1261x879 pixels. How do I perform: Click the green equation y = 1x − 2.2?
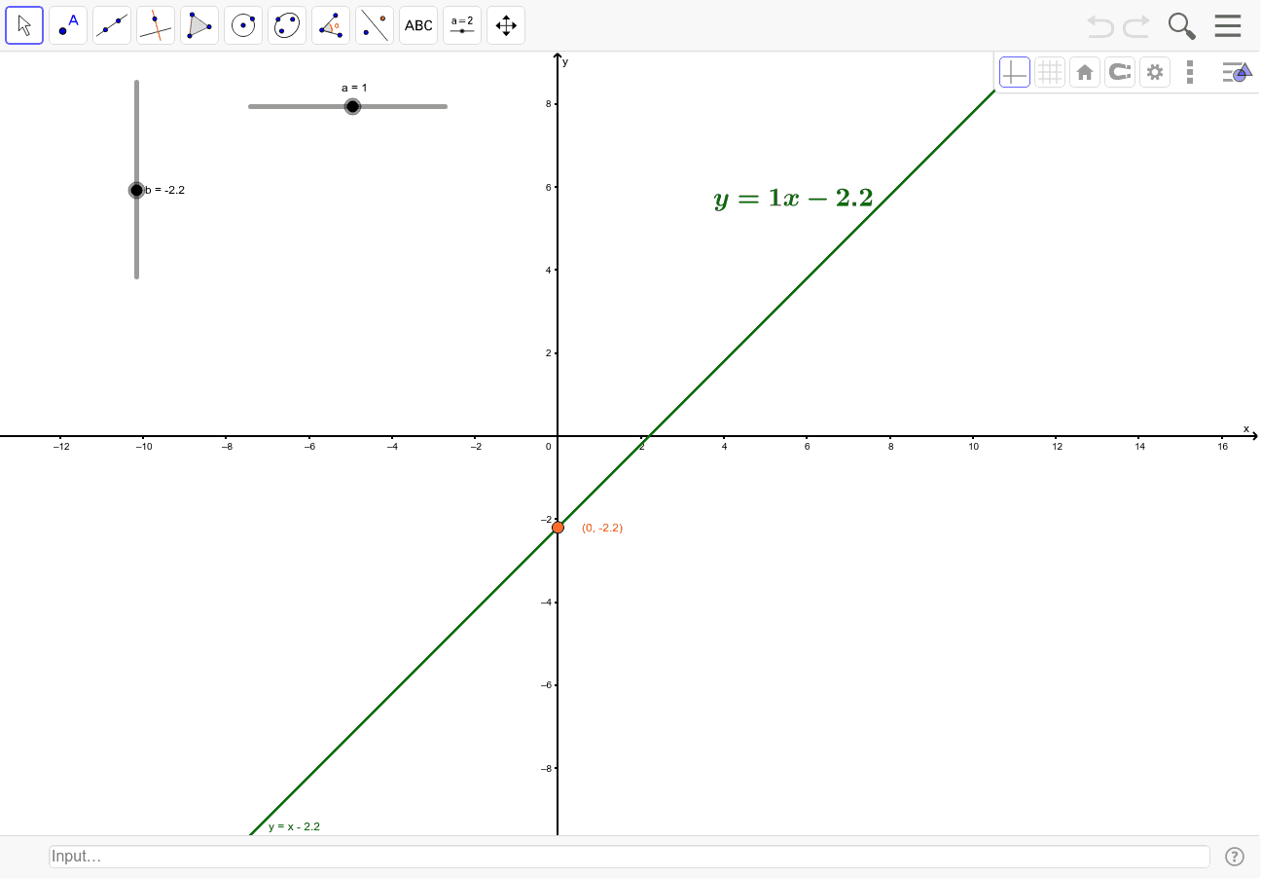click(x=793, y=199)
